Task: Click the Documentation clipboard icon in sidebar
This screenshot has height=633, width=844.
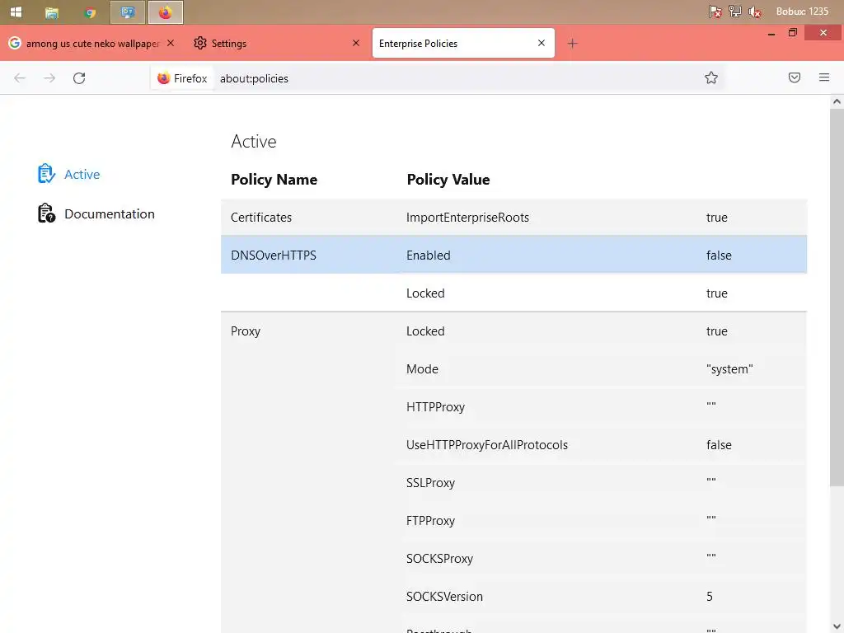Action: click(x=46, y=214)
